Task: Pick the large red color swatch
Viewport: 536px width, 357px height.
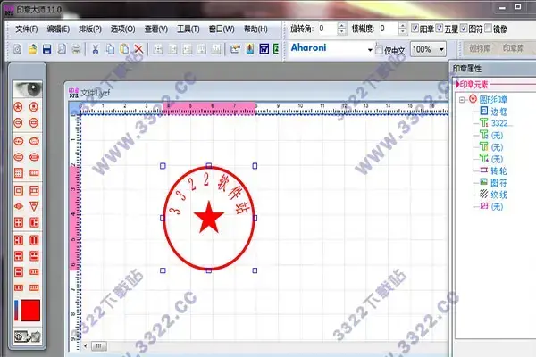Action: click(x=30, y=311)
